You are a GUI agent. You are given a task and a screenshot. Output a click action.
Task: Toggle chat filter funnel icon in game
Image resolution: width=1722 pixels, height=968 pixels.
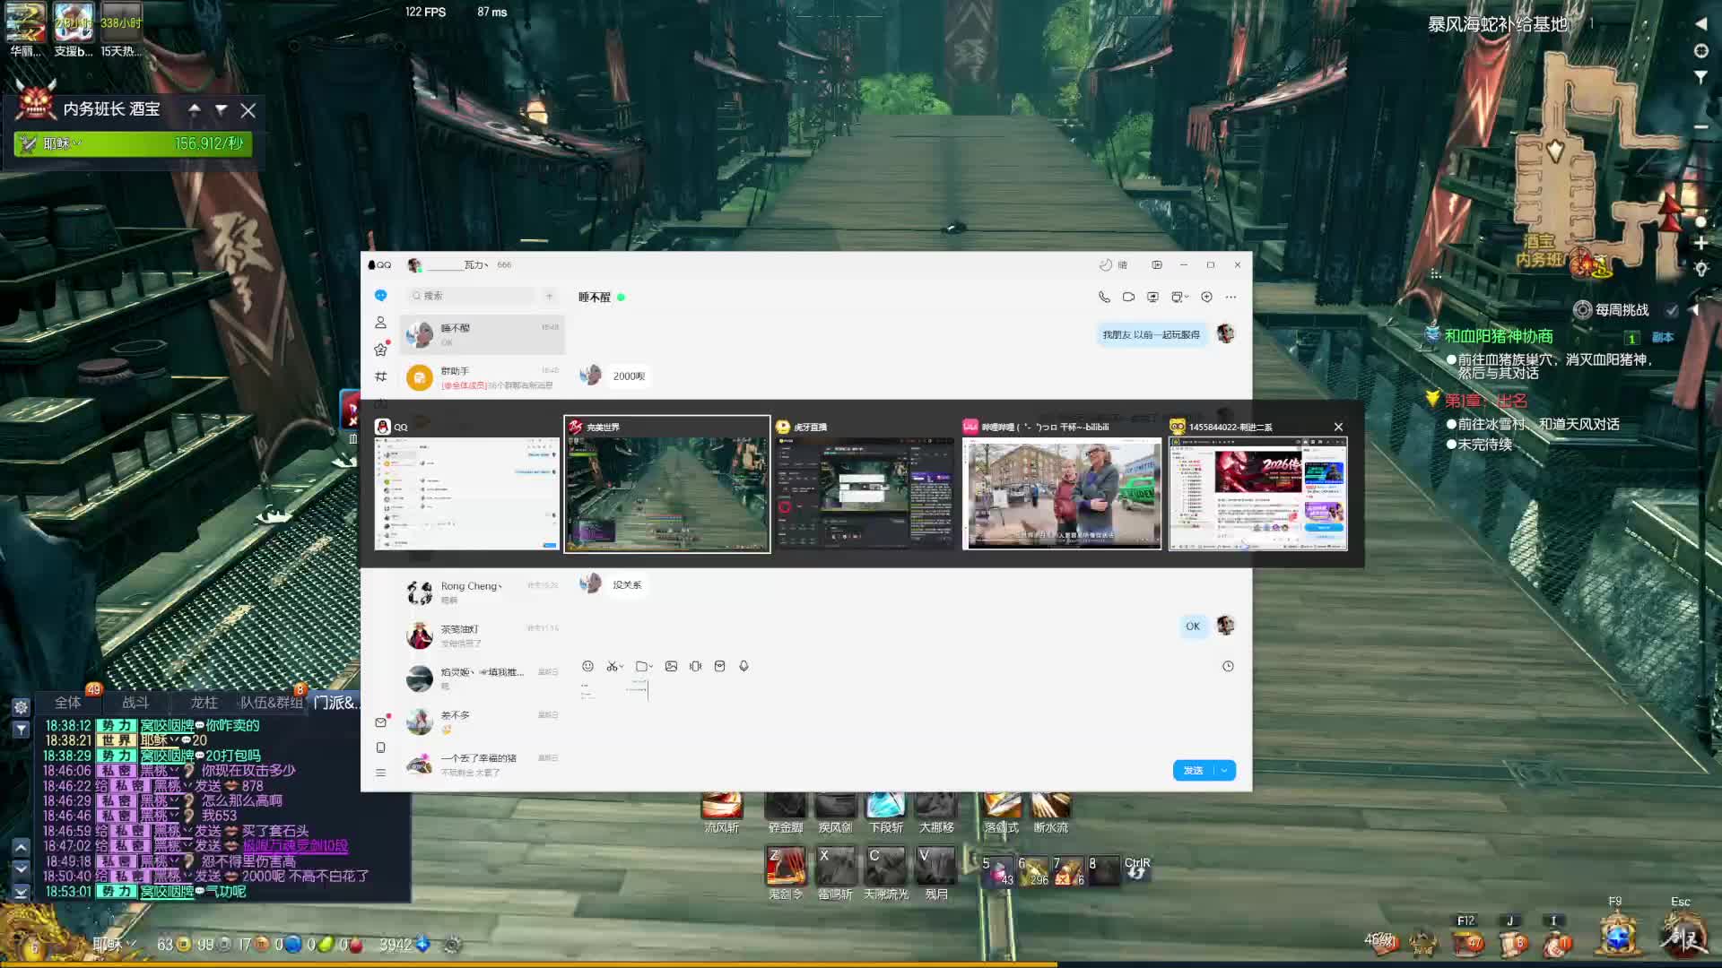[x=21, y=730]
